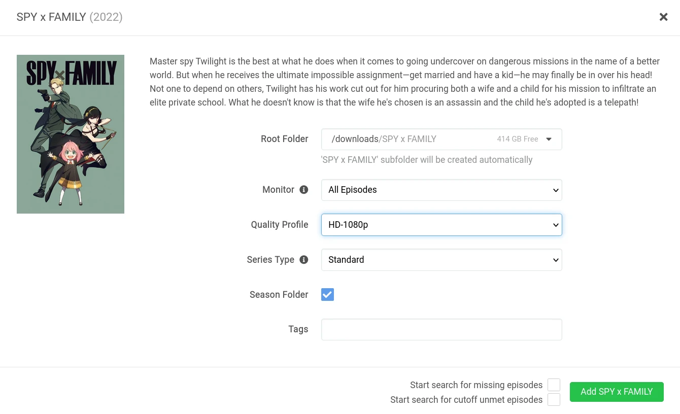Click the subfolder creation help text
This screenshot has width=680, height=414.
(x=427, y=160)
